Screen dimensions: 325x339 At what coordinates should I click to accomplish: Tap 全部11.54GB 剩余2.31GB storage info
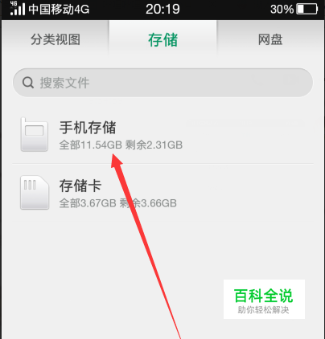[x=121, y=145]
